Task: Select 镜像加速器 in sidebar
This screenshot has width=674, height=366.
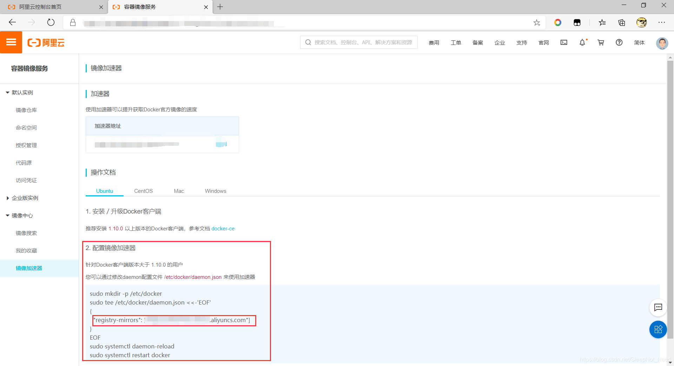Action: pos(39,268)
